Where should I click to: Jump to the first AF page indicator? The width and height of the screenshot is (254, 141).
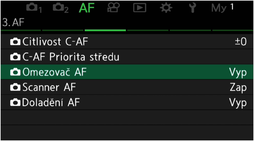pyautogui.click(x=21, y=30)
